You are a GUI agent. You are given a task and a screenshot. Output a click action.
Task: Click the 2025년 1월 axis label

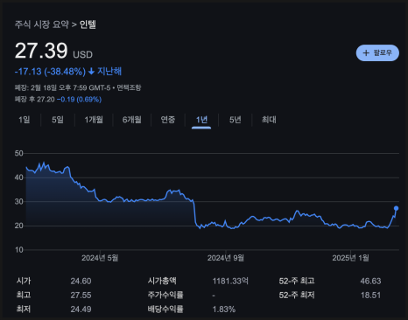click(x=350, y=258)
